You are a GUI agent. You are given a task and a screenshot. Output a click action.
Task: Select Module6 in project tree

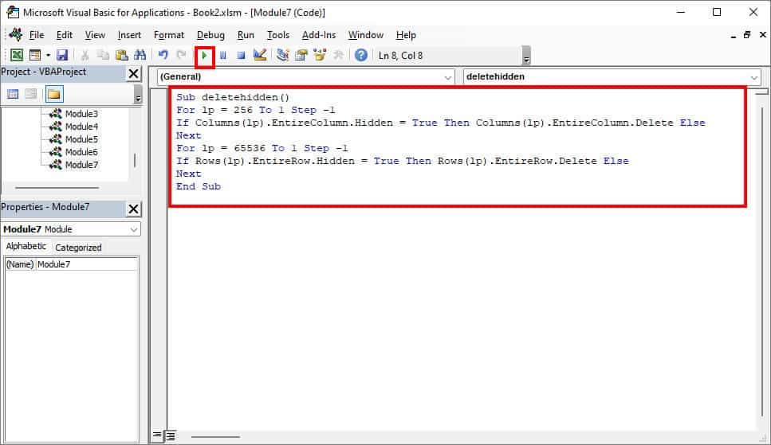tap(81, 152)
